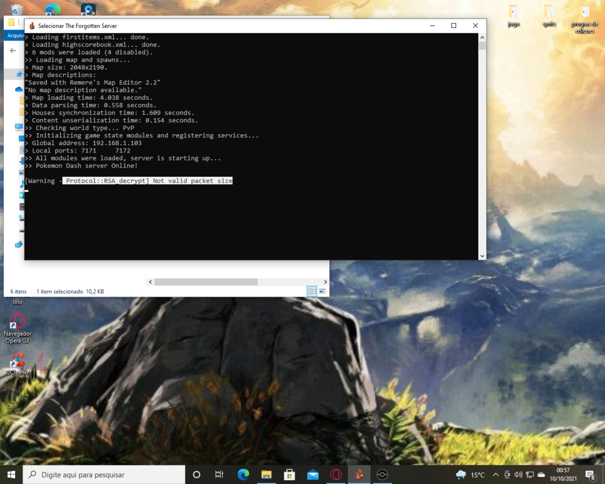Click Quick Access star in File Explorer sidebar
Image resolution: width=605 pixels, height=484 pixels.
tap(19, 74)
